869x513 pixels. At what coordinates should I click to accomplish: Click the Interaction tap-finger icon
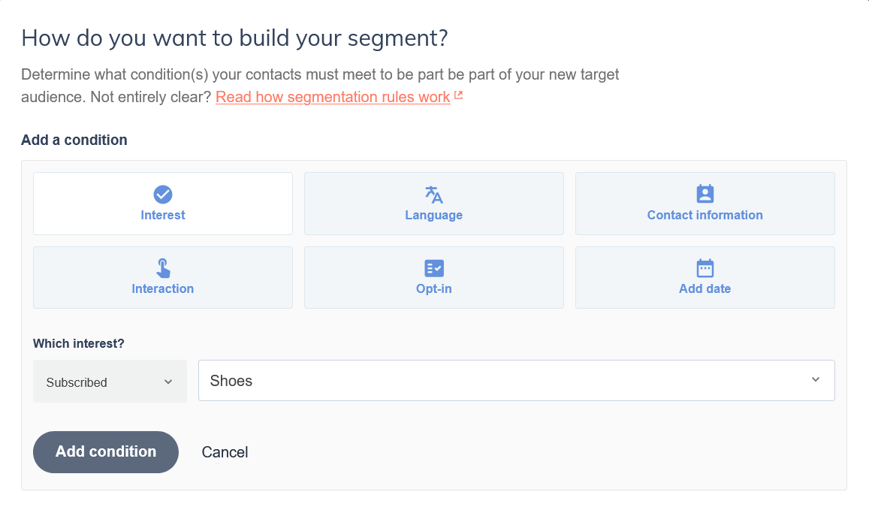click(163, 268)
